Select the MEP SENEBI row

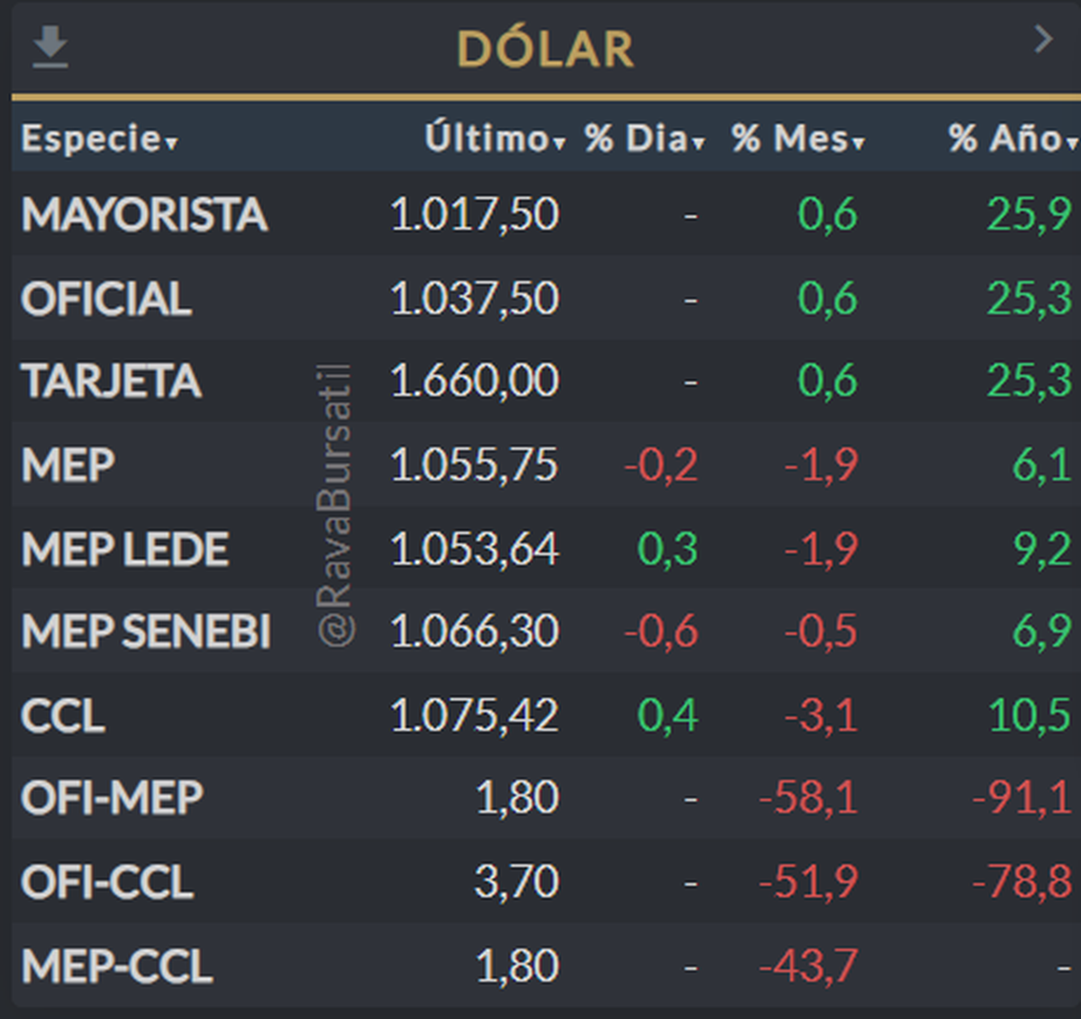coord(146,631)
